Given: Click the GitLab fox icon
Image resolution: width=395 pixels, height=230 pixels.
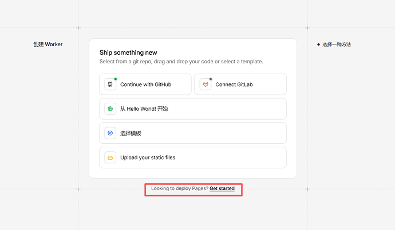Looking at the screenshot, I should pyautogui.click(x=206, y=84).
